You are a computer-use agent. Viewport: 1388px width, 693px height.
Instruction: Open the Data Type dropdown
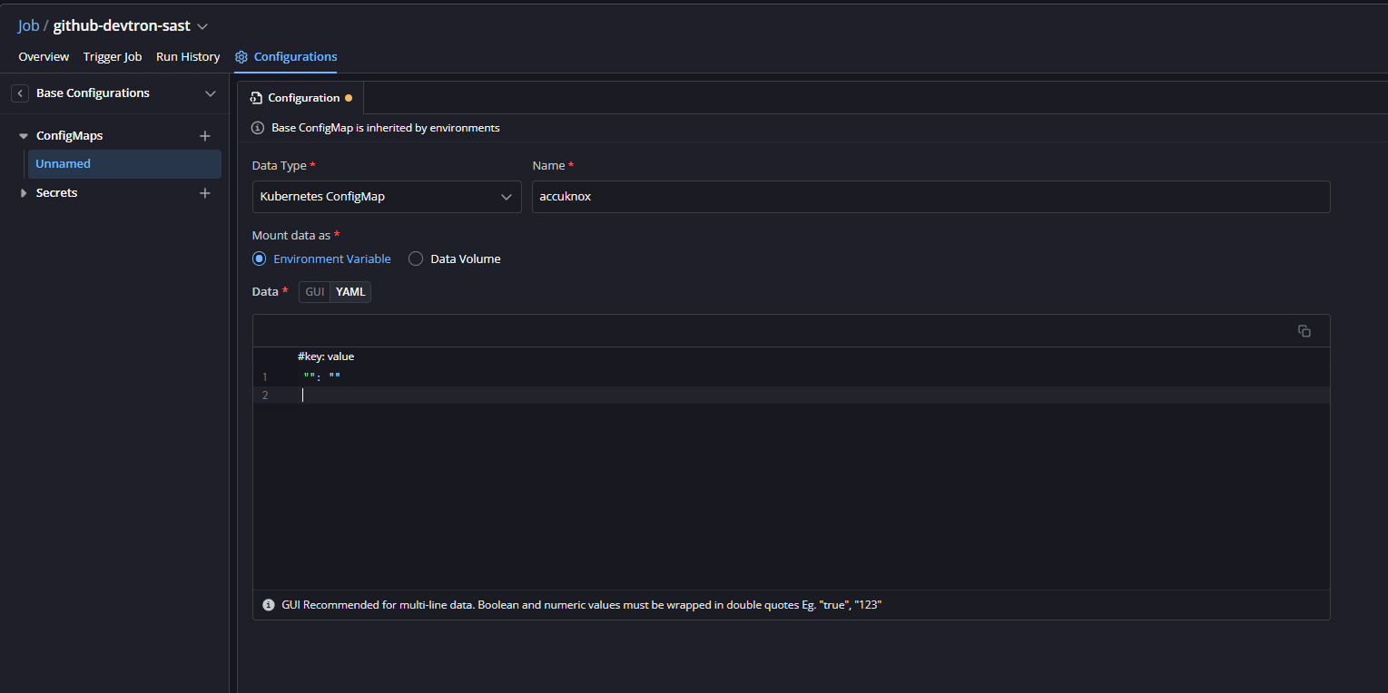(x=387, y=197)
